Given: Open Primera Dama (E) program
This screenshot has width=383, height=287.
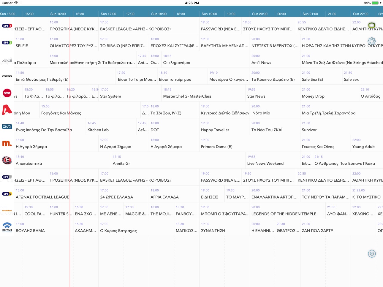Looking at the screenshot, I should pyautogui.click(x=250, y=144).
